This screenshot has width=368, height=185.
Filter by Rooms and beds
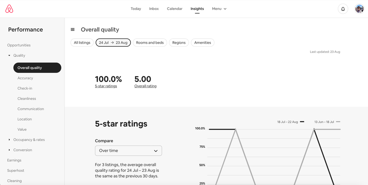point(150,43)
